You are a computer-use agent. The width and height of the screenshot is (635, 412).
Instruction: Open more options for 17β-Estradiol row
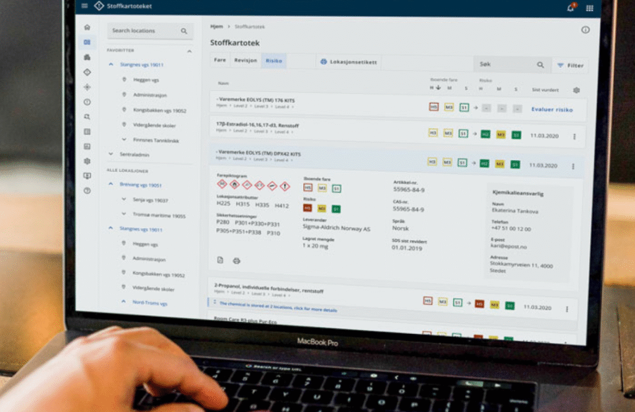click(574, 137)
